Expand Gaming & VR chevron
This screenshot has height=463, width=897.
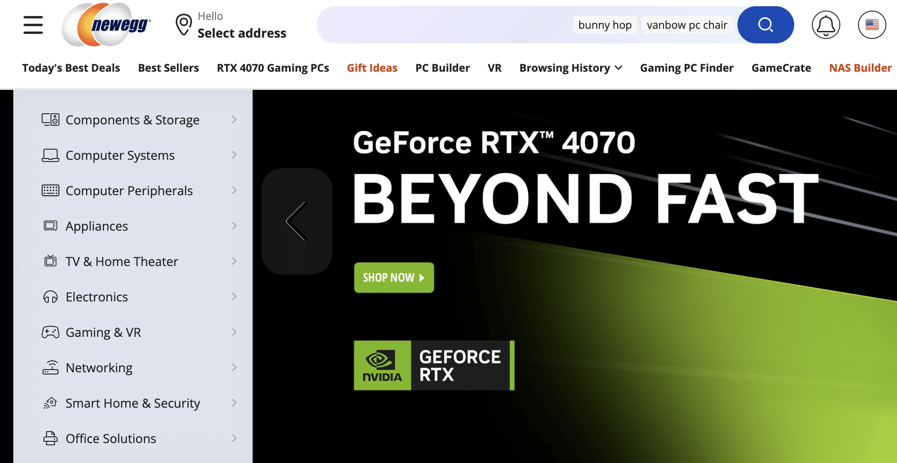pos(234,332)
